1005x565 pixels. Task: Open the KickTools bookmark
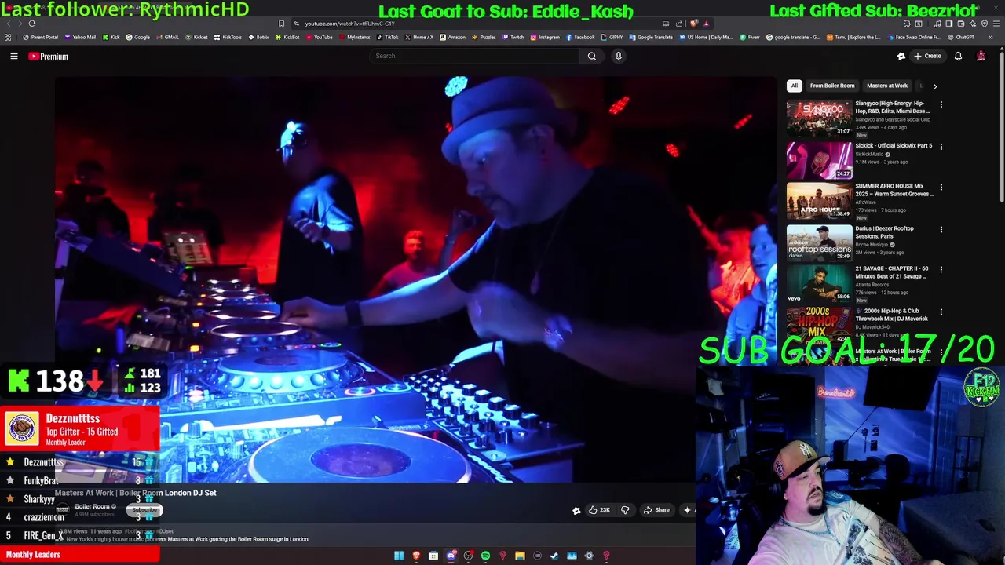pyautogui.click(x=228, y=37)
